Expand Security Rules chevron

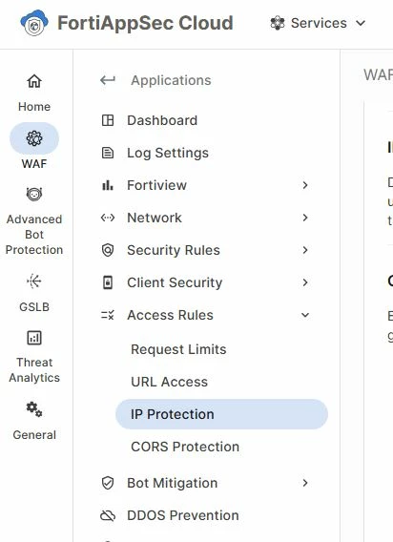pyautogui.click(x=305, y=250)
